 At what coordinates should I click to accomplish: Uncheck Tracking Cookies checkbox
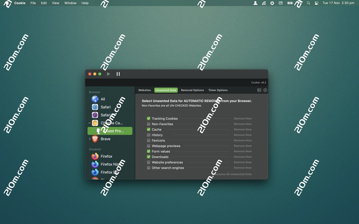coord(149,118)
